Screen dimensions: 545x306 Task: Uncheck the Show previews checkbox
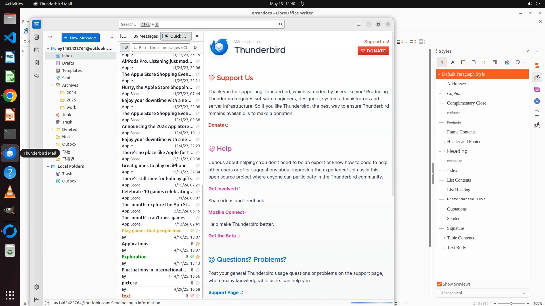pyautogui.click(x=439, y=284)
